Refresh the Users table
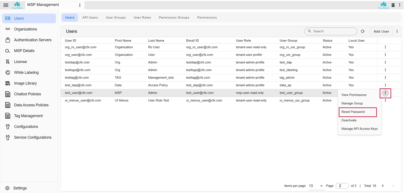 pyautogui.click(x=363, y=31)
